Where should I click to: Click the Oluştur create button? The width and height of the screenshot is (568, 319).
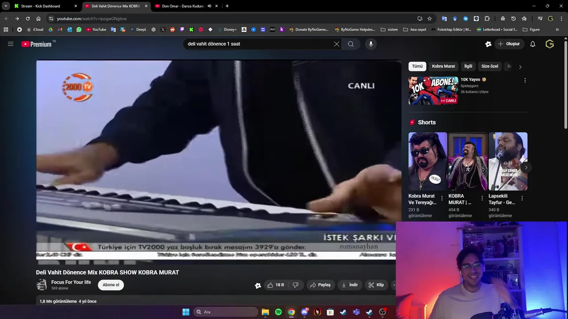click(509, 44)
